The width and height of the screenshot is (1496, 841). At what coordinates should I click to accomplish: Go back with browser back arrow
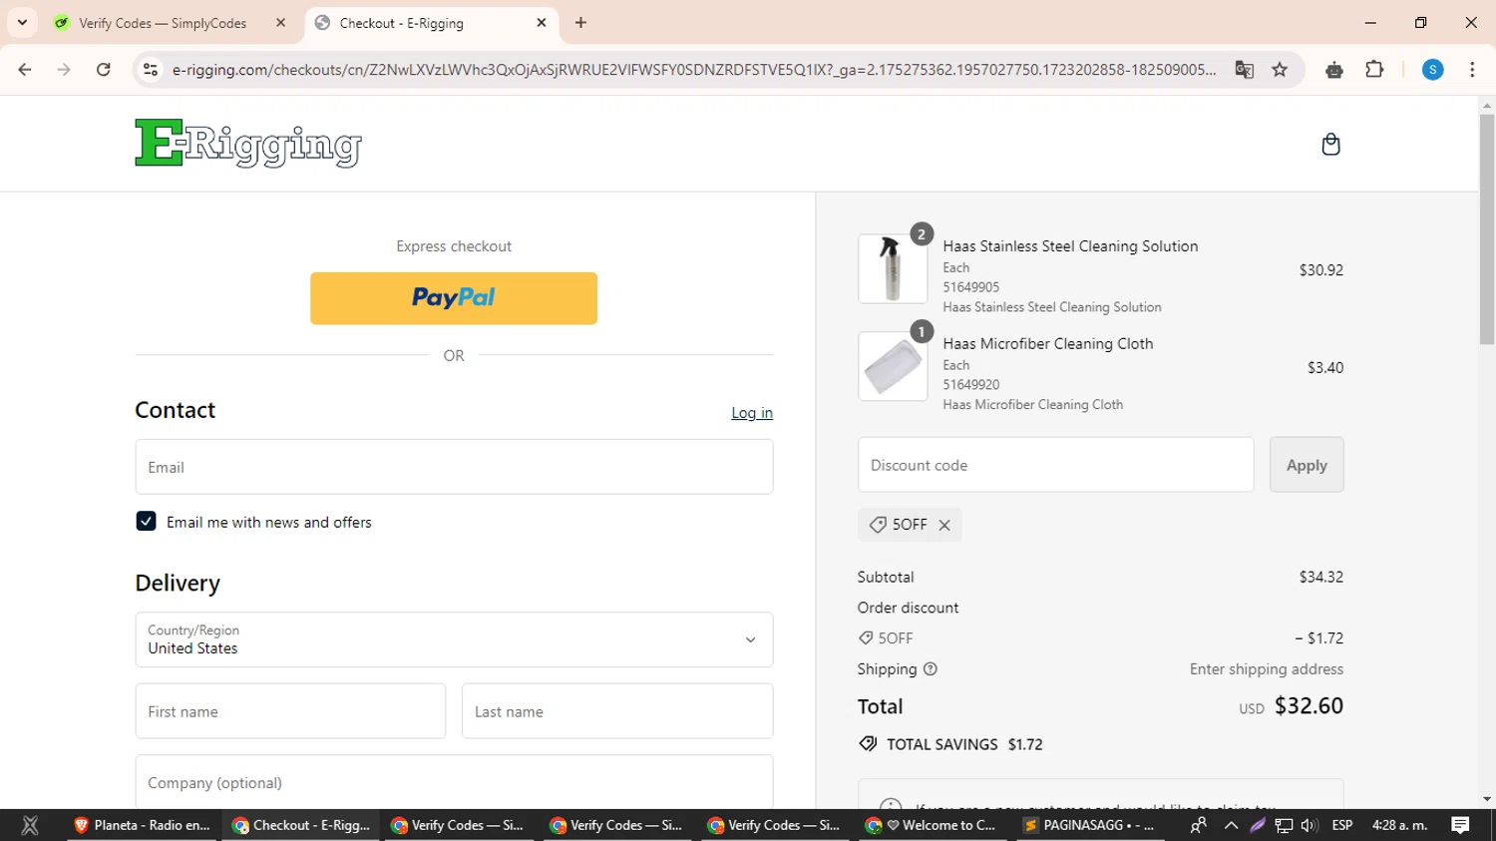pyautogui.click(x=25, y=70)
